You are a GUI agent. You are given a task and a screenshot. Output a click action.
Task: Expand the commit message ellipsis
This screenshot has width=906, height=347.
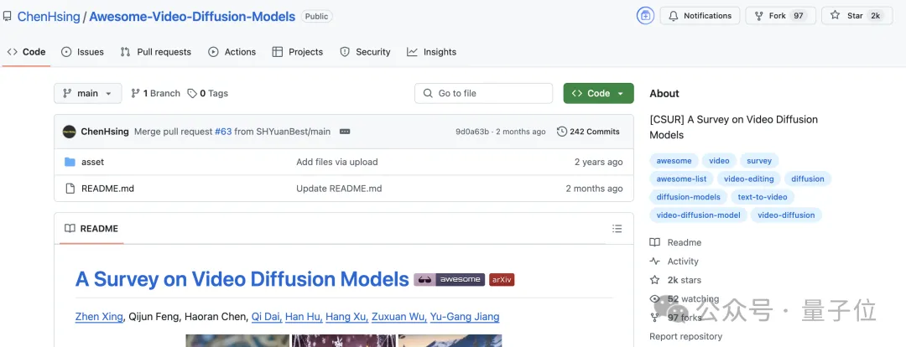tap(345, 132)
